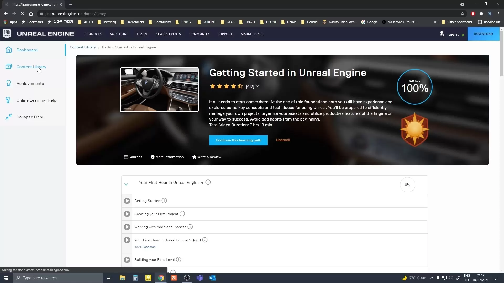Image resolution: width=504 pixels, height=283 pixels.
Task: Play the Getting Started lesson
Action: point(127,201)
